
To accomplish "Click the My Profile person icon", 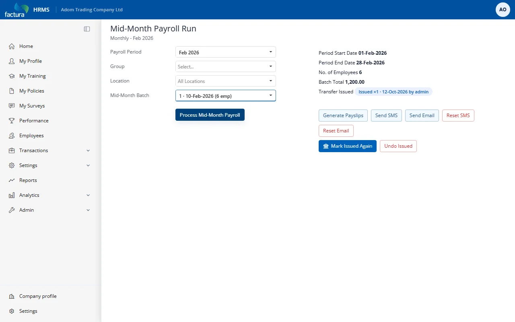I will pos(12,61).
